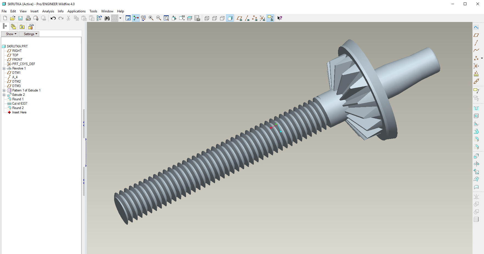
Task: Click the Zoom In magnifier icon
Action: click(x=151, y=18)
